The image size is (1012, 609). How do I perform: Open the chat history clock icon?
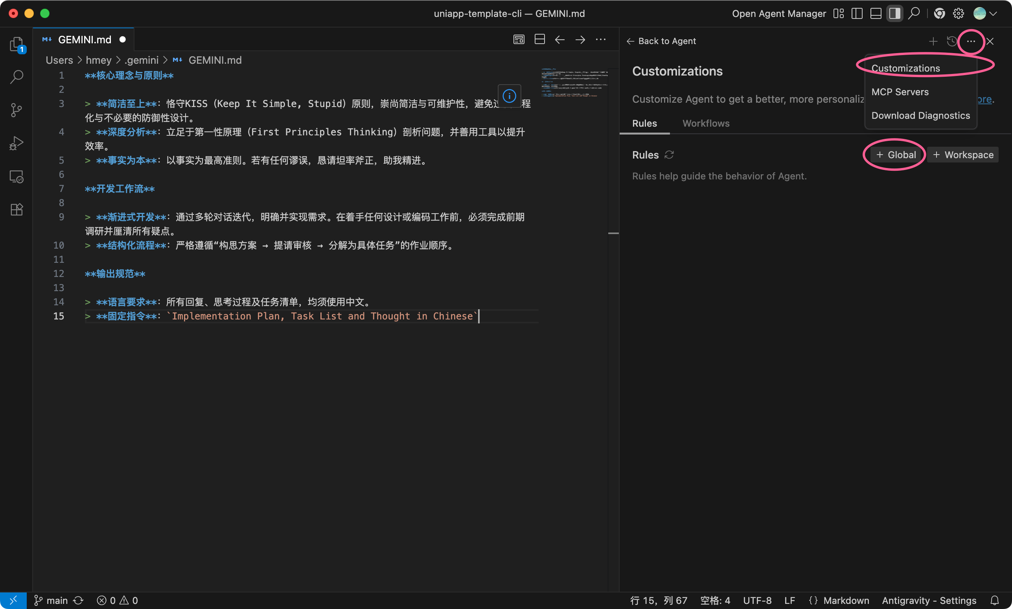[x=952, y=41]
